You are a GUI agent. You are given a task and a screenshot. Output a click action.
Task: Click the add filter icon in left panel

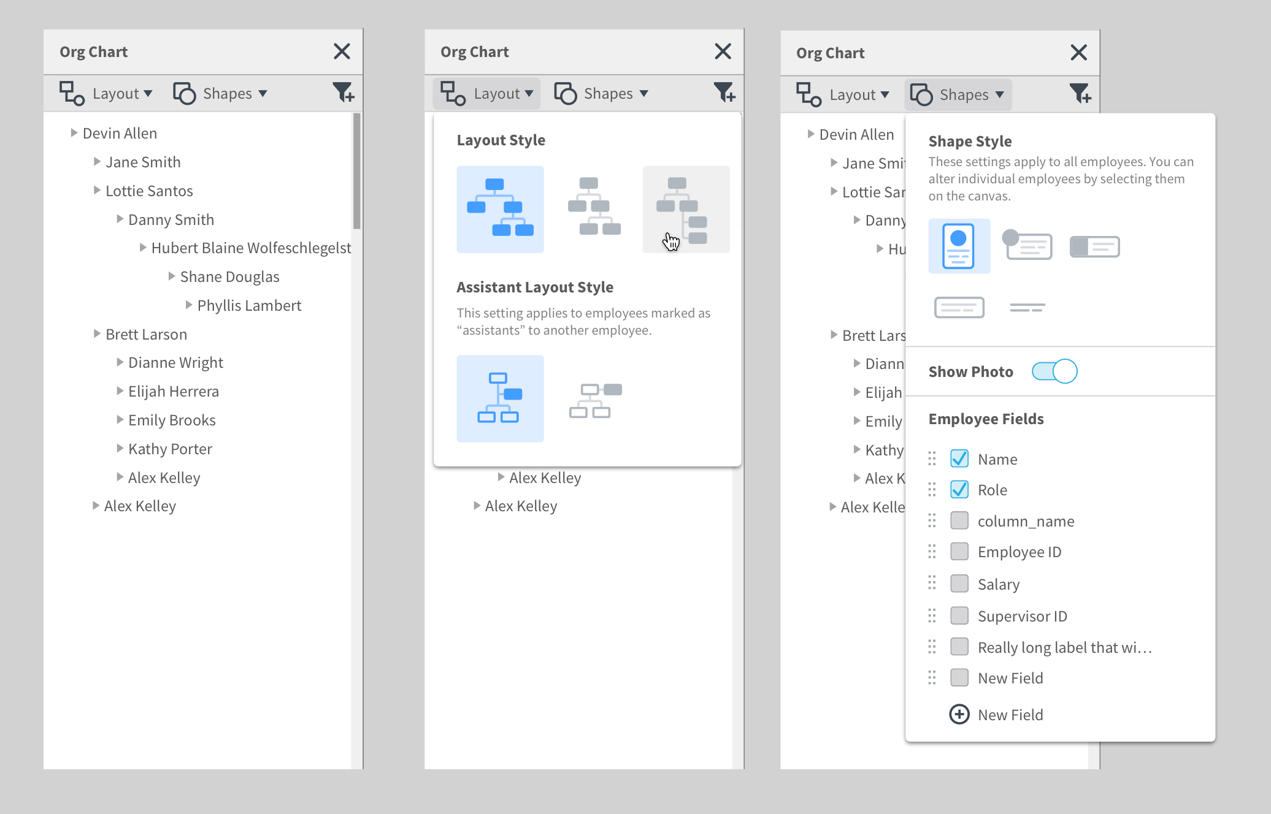point(343,93)
